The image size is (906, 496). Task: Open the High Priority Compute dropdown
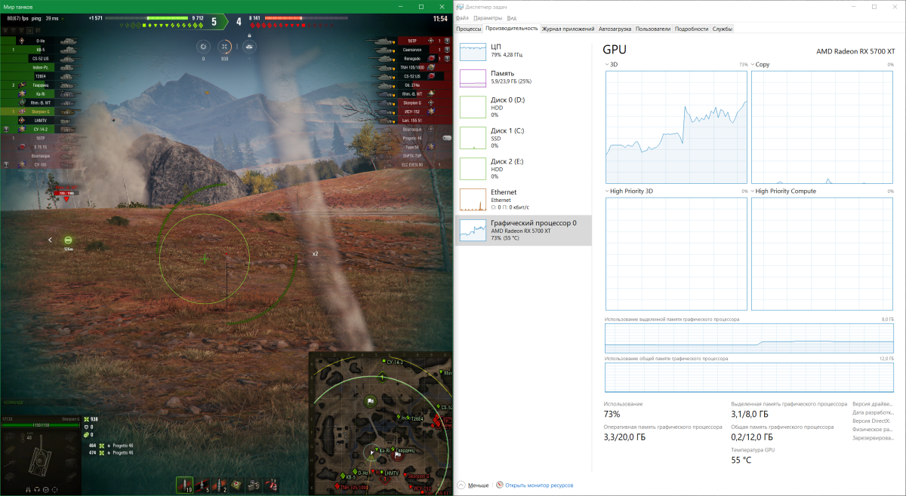[x=753, y=191]
